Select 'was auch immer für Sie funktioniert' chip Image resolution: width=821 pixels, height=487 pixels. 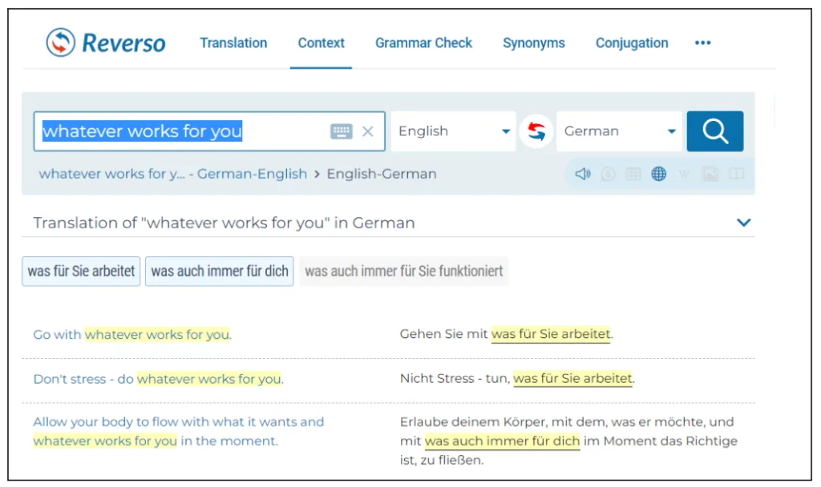pos(404,271)
